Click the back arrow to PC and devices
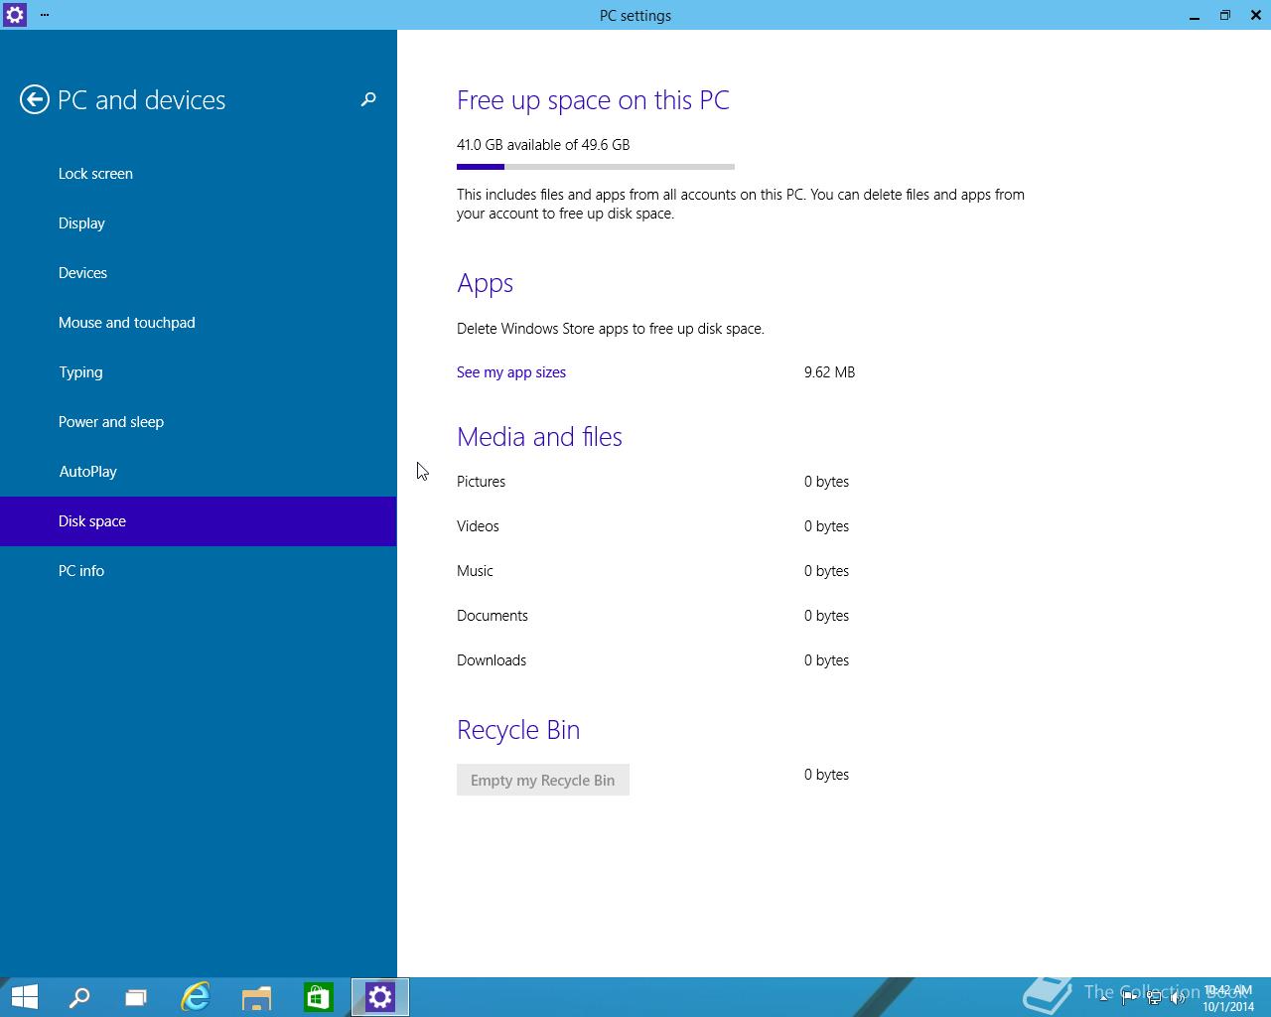Viewport: 1271px width, 1017px height. [35, 100]
